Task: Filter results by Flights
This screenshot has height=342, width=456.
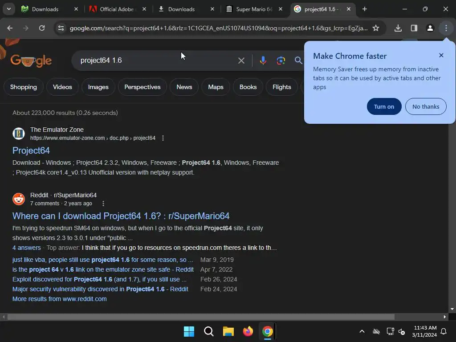Action: click(281, 87)
